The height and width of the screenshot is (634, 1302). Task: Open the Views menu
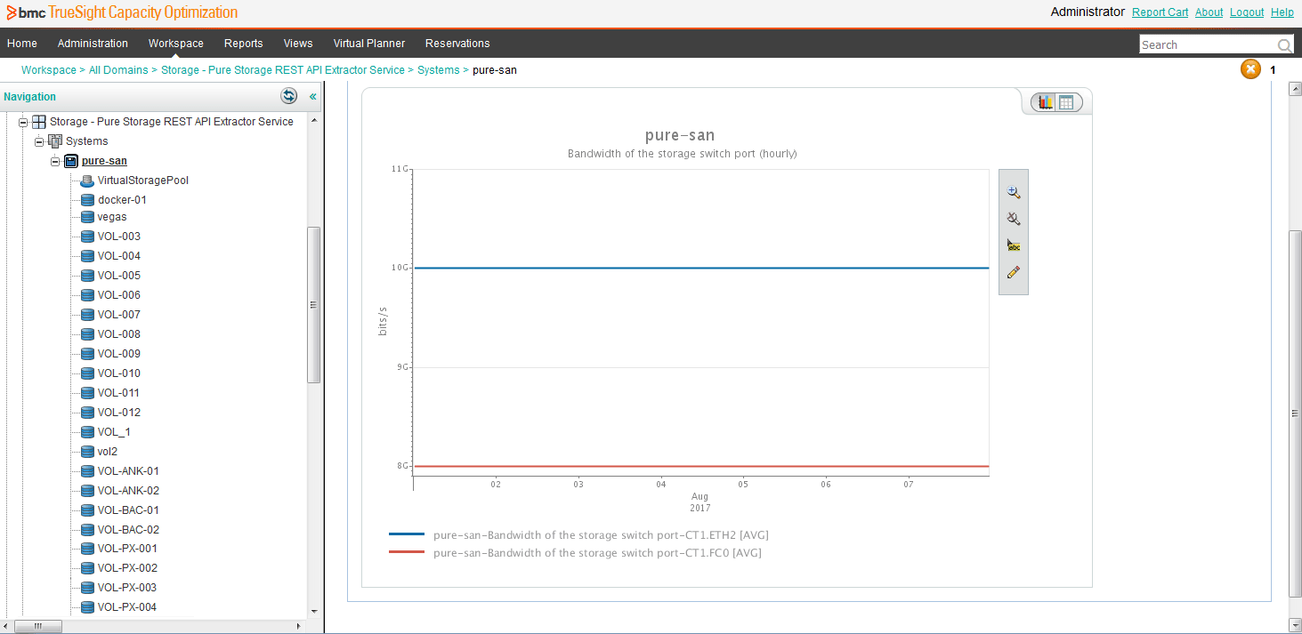click(x=298, y=44)
